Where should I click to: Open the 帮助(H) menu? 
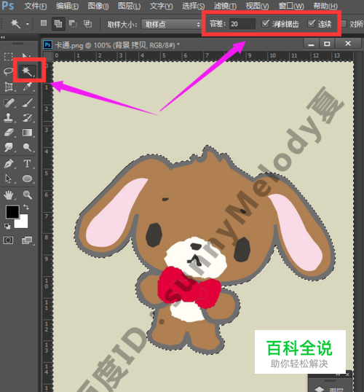[325, 6]
